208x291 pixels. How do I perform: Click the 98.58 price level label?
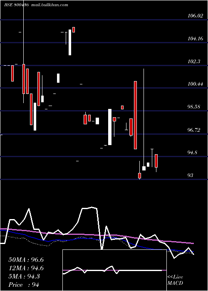tap(194, 107)
